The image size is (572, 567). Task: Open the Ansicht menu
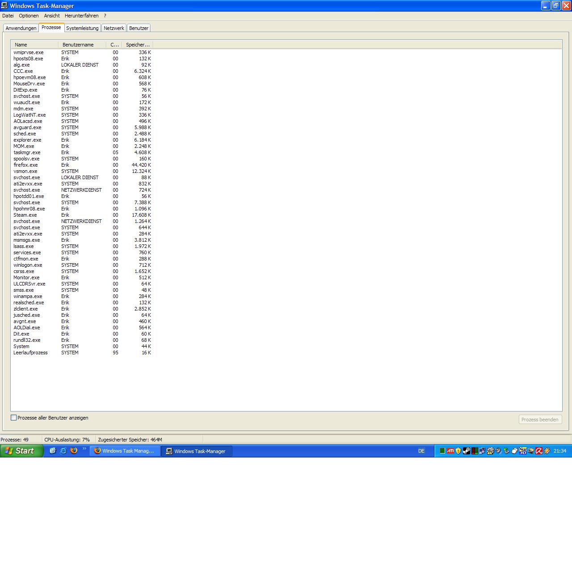pyautogui.click(x=52, y=16)
